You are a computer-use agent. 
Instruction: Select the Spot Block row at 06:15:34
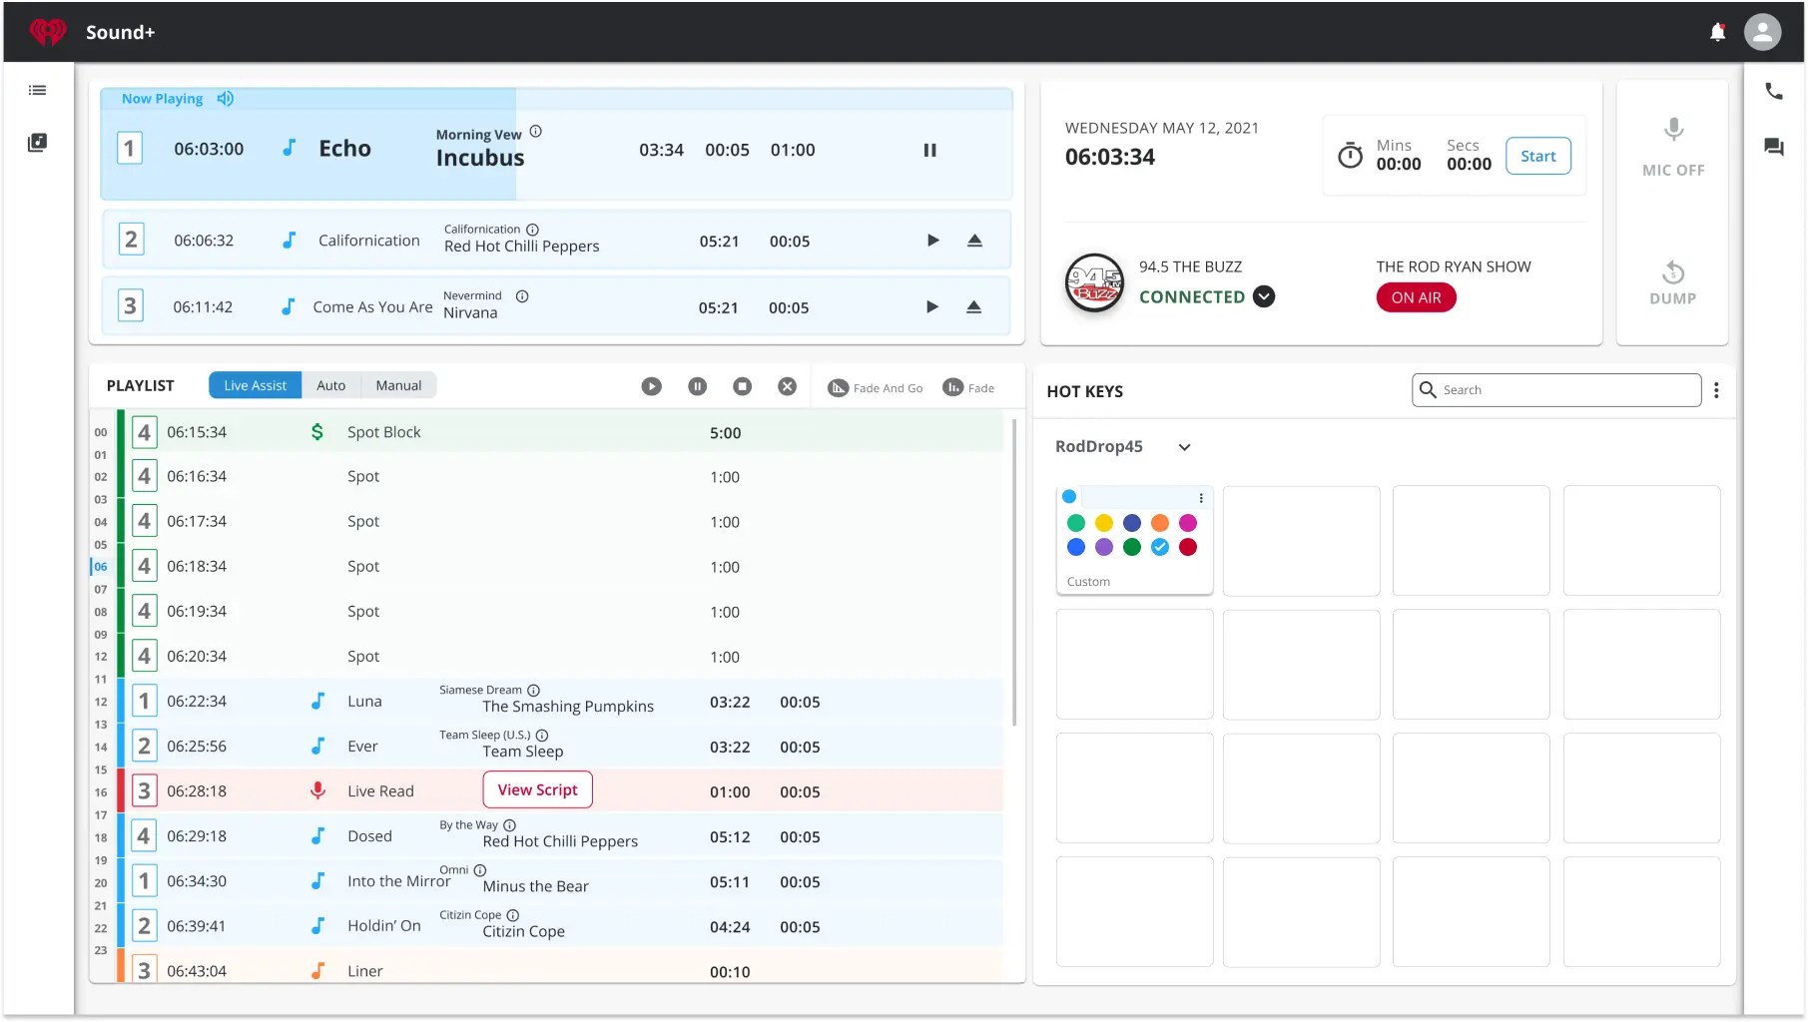coord(560,432)
